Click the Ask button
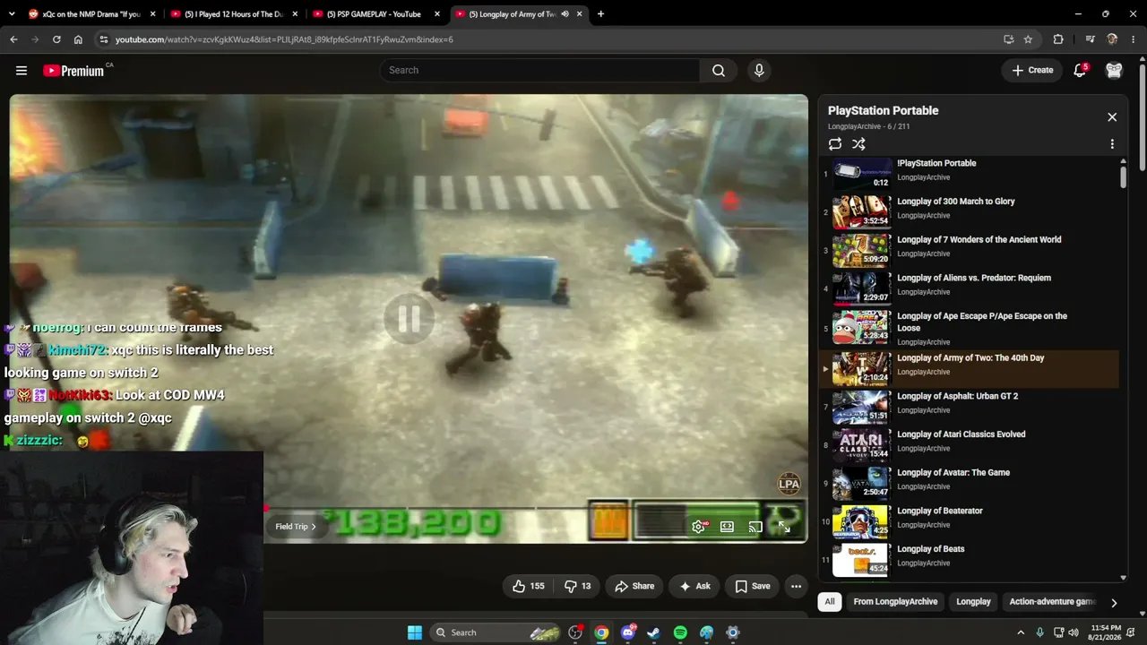 694,586
